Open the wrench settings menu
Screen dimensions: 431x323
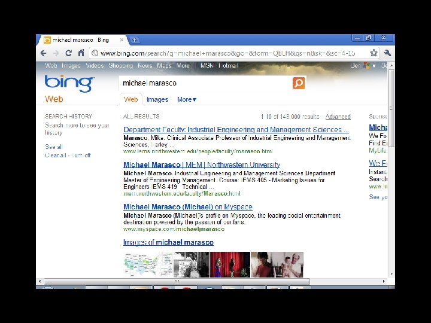click(x=387, y=53)
